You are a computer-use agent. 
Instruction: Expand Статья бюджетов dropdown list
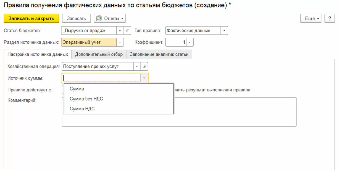pyautogui.click(x=120, y=31)
